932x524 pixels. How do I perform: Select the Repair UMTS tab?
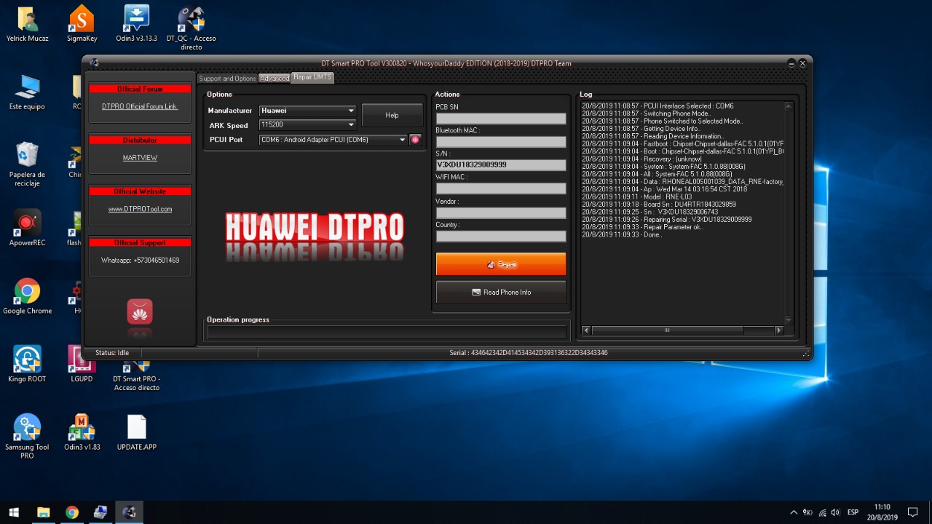[x=312, y=77]
